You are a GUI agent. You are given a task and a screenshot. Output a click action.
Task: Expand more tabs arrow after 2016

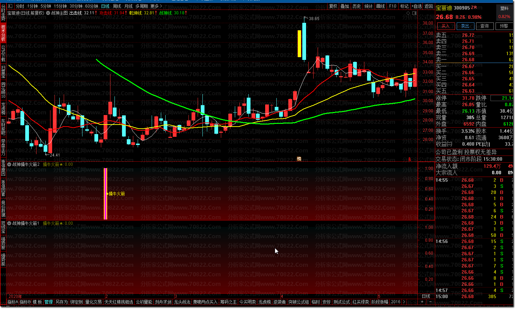coord(404,302)
